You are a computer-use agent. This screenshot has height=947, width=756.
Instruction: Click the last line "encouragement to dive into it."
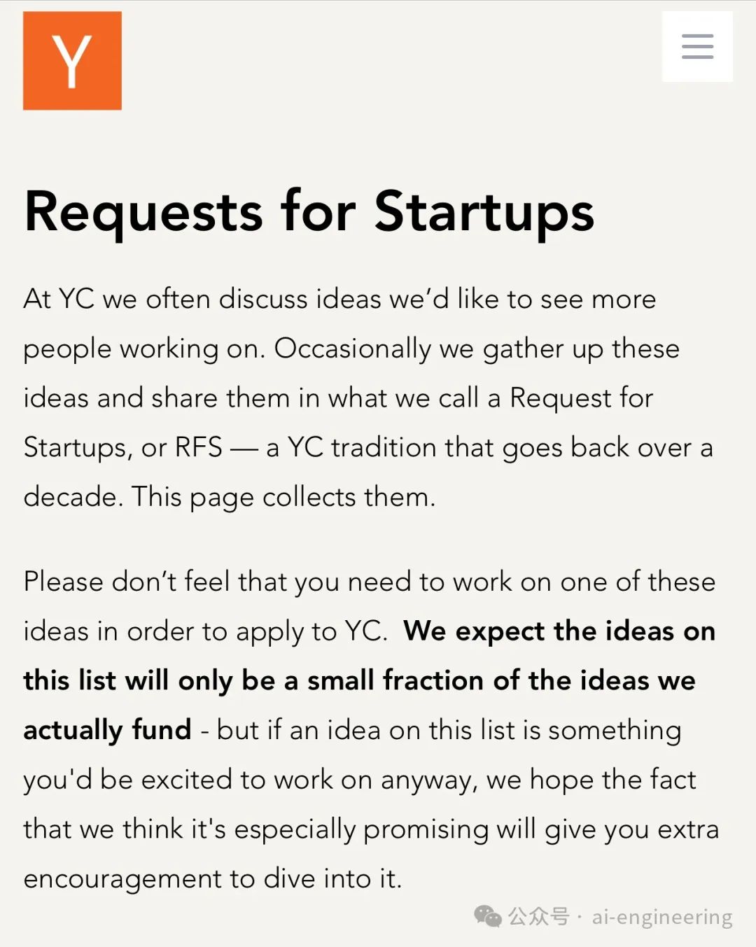(x=213, y=878)
